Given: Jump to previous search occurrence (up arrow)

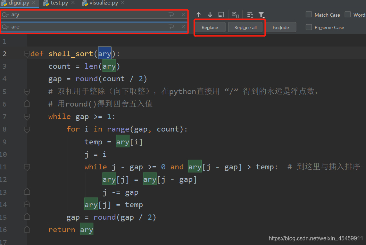Looking at the screenshot, I should click(199, 15).
